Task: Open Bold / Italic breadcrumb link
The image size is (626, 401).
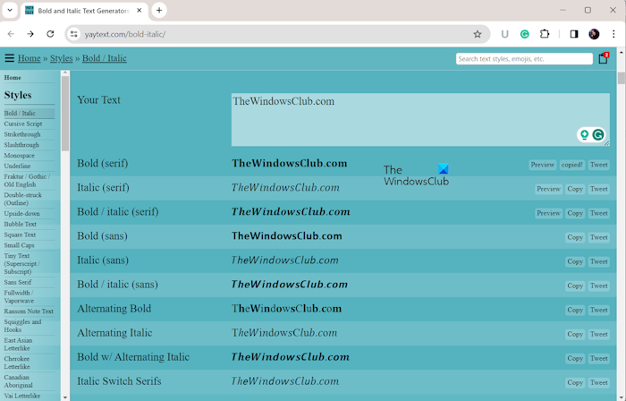Action: [x=105, y=58]
